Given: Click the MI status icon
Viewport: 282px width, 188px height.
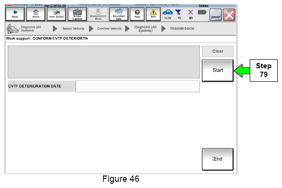Looking at the screenshot, I should tap(191, 14).
